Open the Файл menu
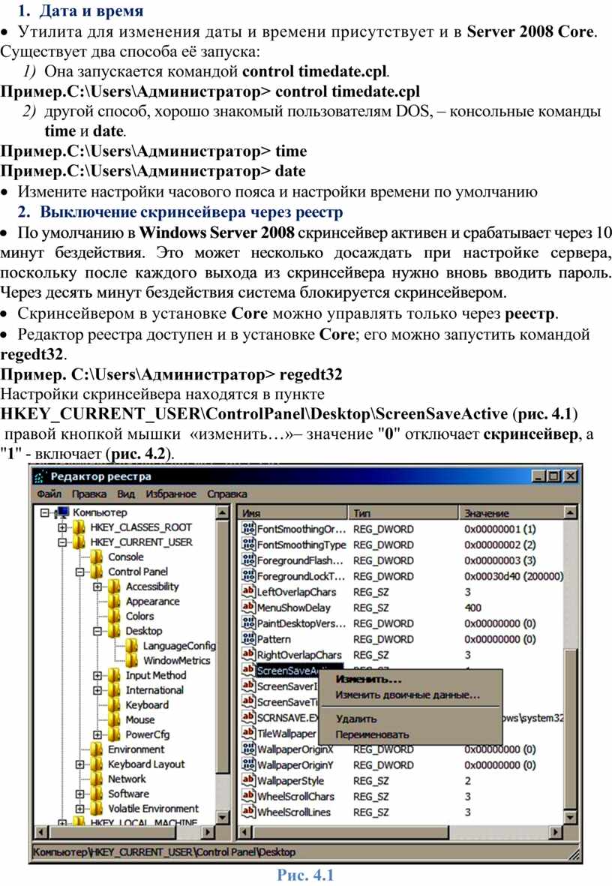 coord(49,494)
